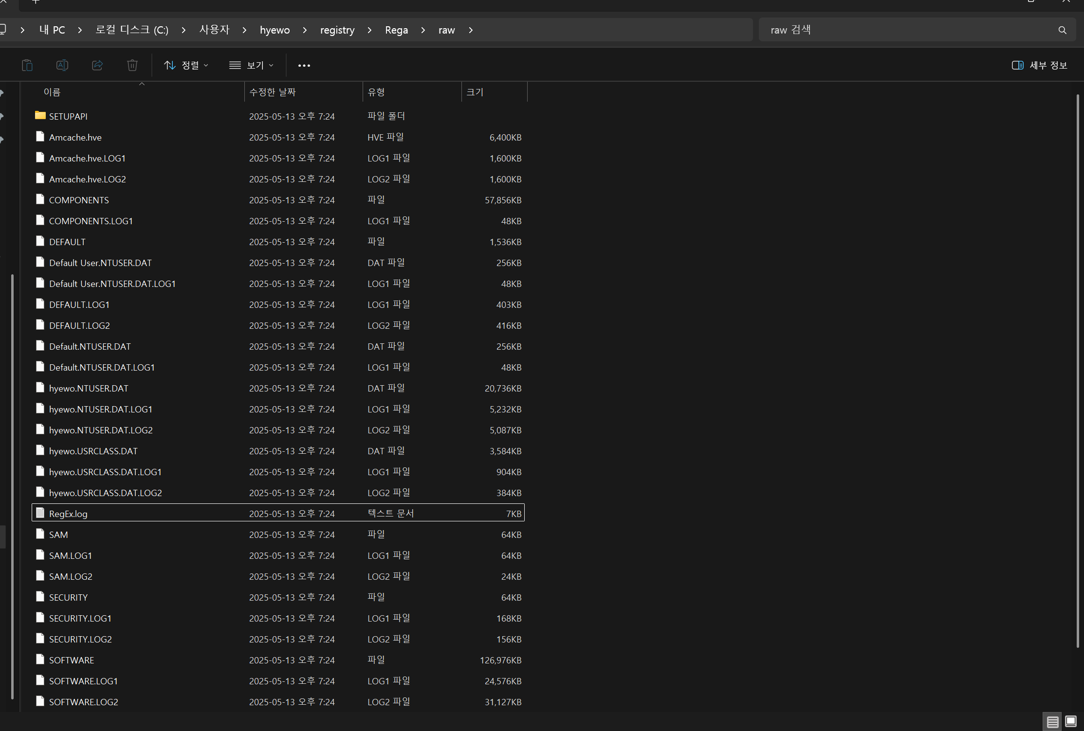Click the rename toolbar icon

point(62,65)
